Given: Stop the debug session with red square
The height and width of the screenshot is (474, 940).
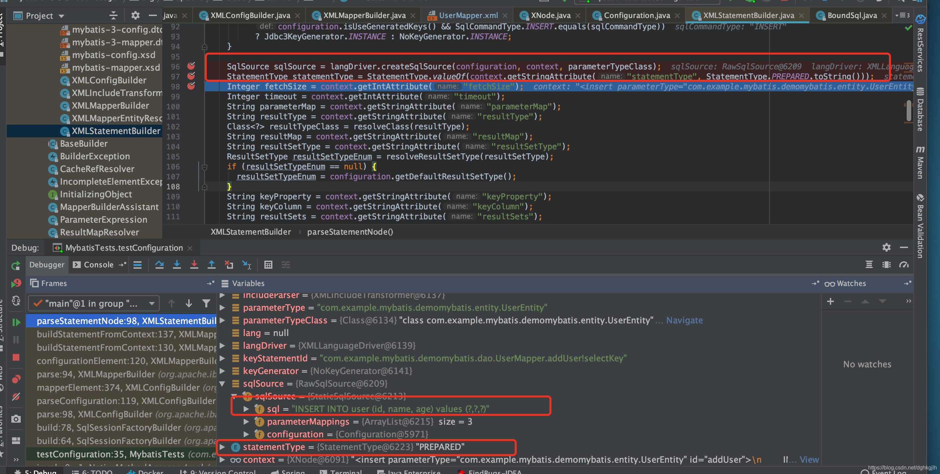Looking at the screenshot, I should (x=16, y=357).
